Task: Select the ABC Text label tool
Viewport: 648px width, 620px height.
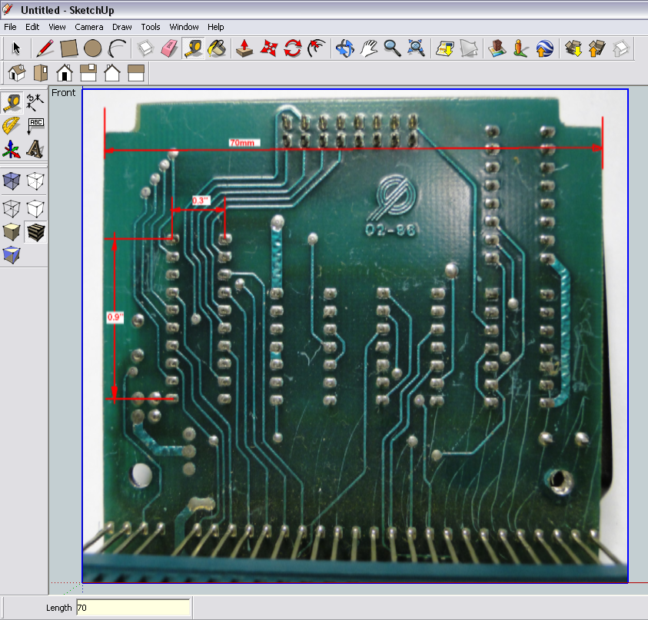Action: pos(35,125)
